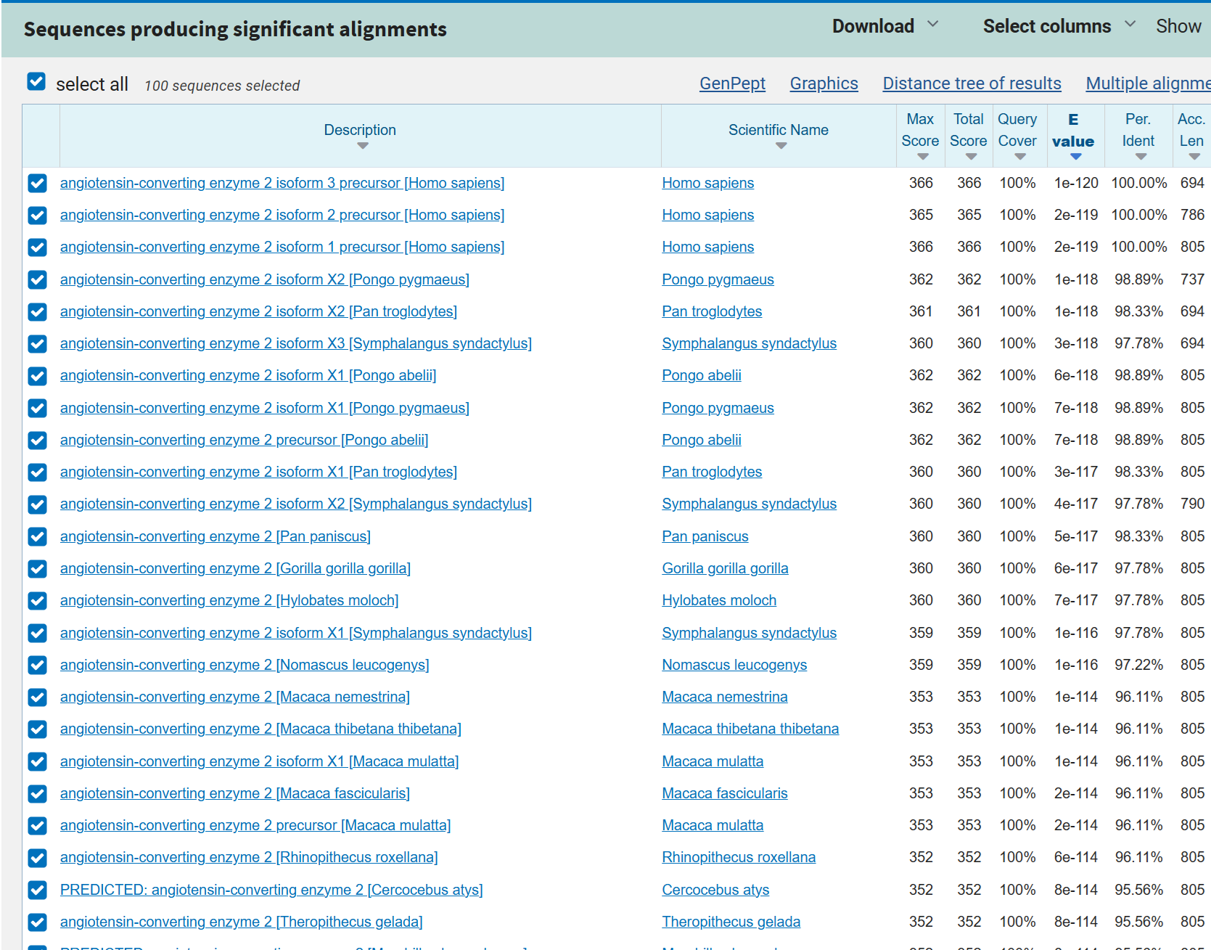Click the sort arrow under Scientific Name
1211x950 pixels.
pyautogui.click(x=781, y=146)
